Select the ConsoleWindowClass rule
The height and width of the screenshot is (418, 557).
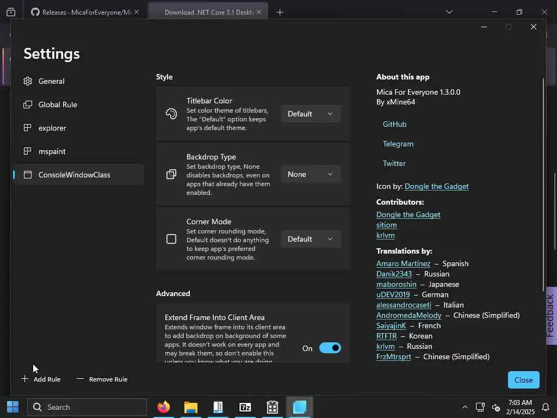coord(78,175)
